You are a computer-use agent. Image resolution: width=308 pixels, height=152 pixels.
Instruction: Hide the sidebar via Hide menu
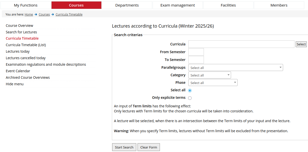pyautogui.click(x=15, y=84)
